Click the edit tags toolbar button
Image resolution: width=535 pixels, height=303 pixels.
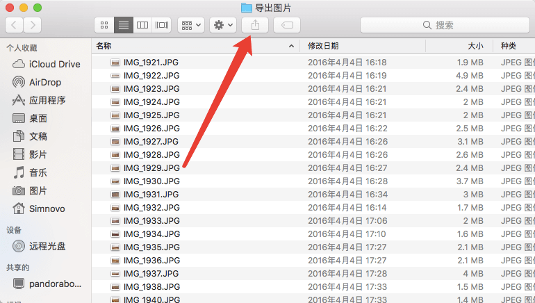[287, 25]
